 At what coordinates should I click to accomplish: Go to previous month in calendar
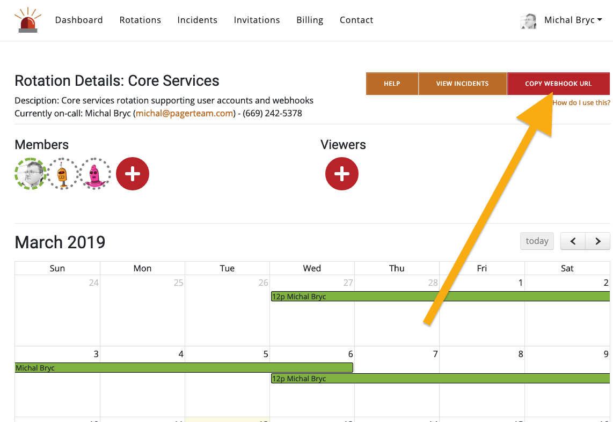click(x=573, y=241)
